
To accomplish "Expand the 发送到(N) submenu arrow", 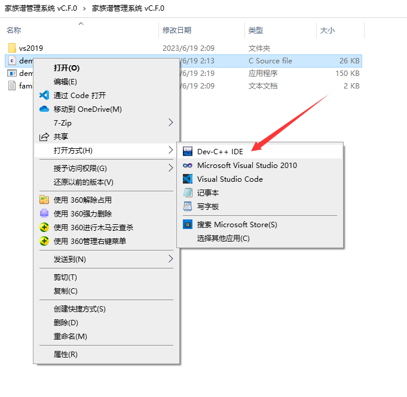I will [x=170, y=259].
